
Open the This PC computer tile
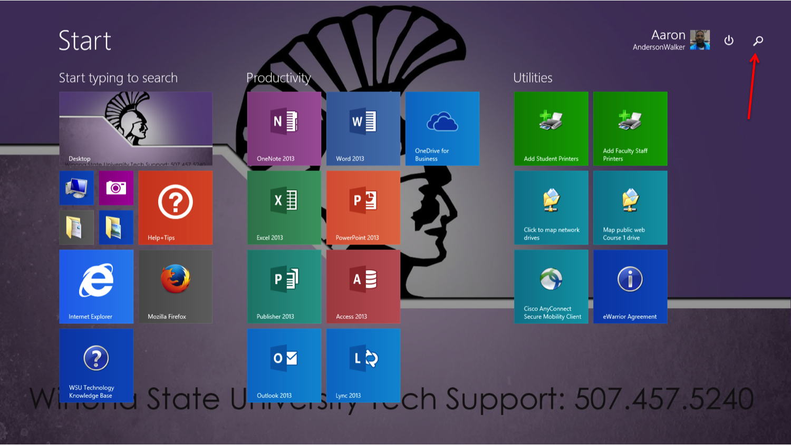tap(76, 188)
